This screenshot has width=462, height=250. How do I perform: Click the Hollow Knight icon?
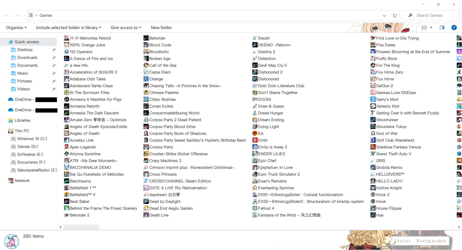tap(373, 188)
